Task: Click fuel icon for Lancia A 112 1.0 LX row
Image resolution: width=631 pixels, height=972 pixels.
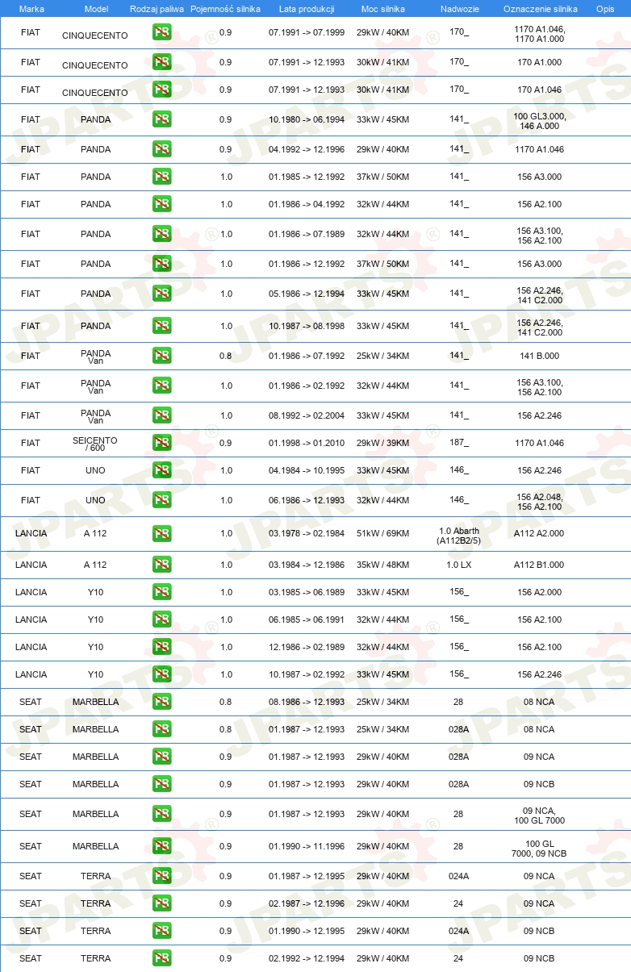Action: click(x=161, y=565)
